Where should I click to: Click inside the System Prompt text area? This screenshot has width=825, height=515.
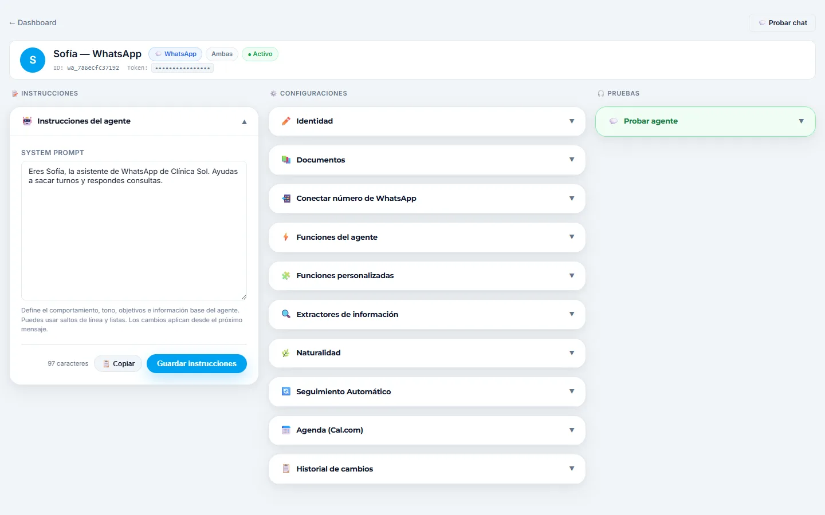(x=134, y=231)
